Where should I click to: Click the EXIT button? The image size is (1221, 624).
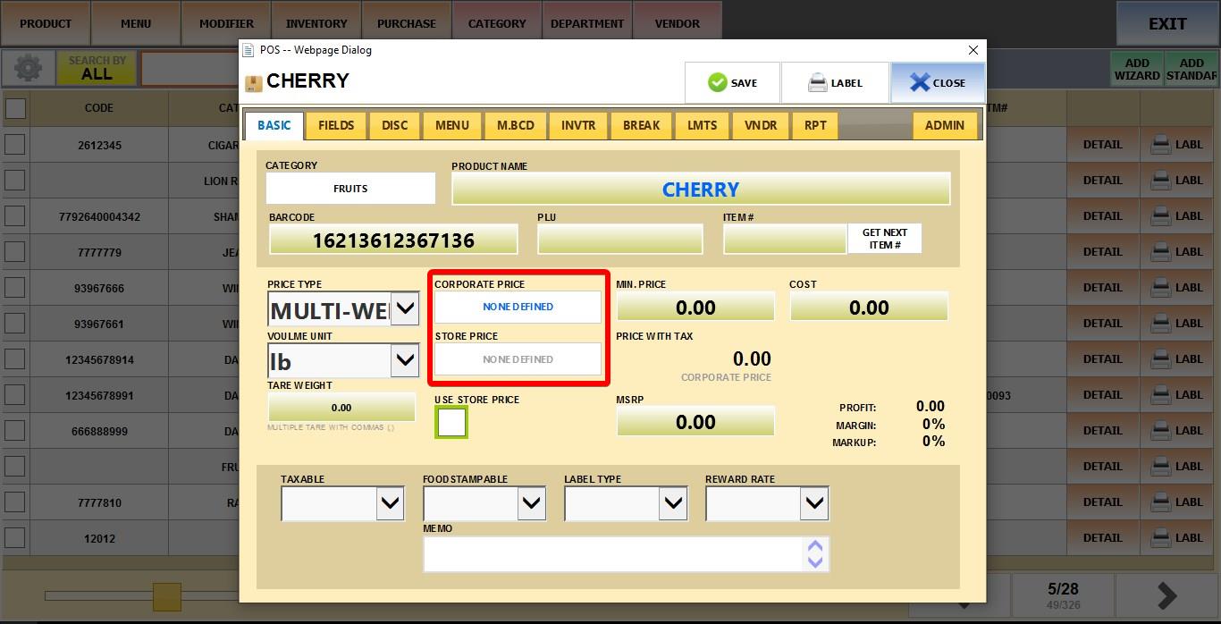point(1167,23)
